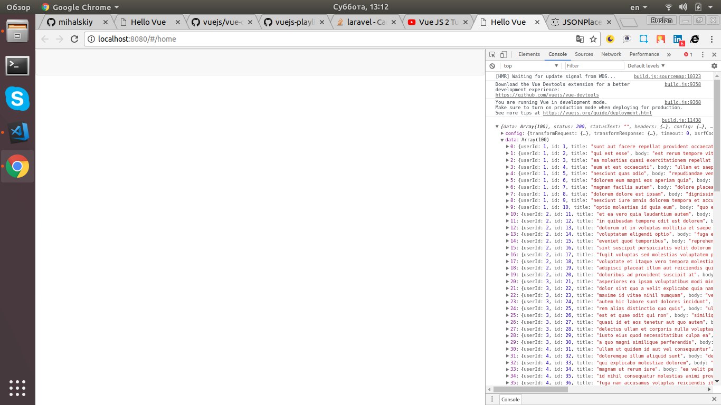The image size is (721, 405).
Task: Switch to the Vue JS 2 YouTube tab
Action: pyautogui.click(x=437, y=22)
